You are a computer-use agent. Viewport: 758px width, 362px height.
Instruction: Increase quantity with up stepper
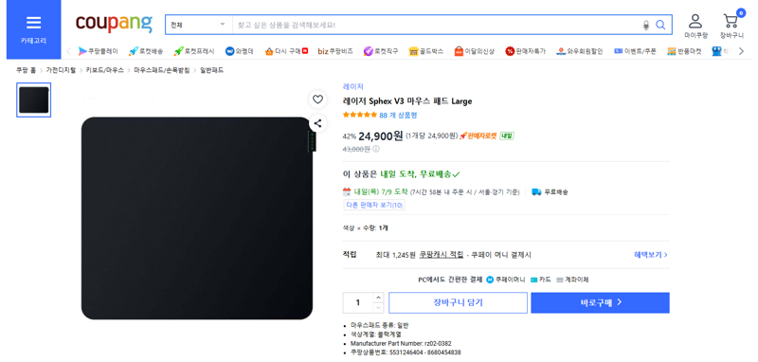click(x=378, y=298)
